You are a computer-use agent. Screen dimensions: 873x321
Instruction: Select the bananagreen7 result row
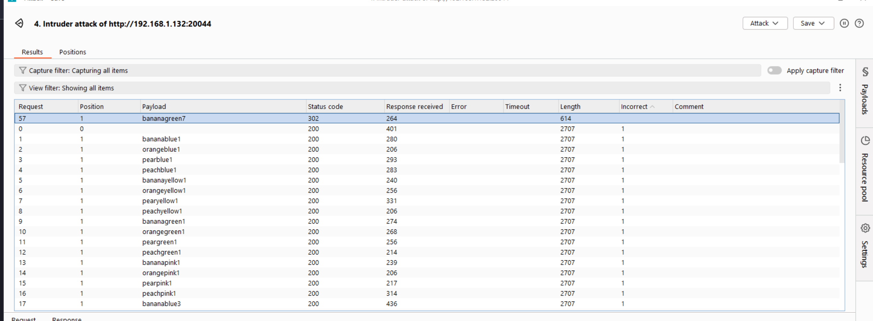point(164,118)
